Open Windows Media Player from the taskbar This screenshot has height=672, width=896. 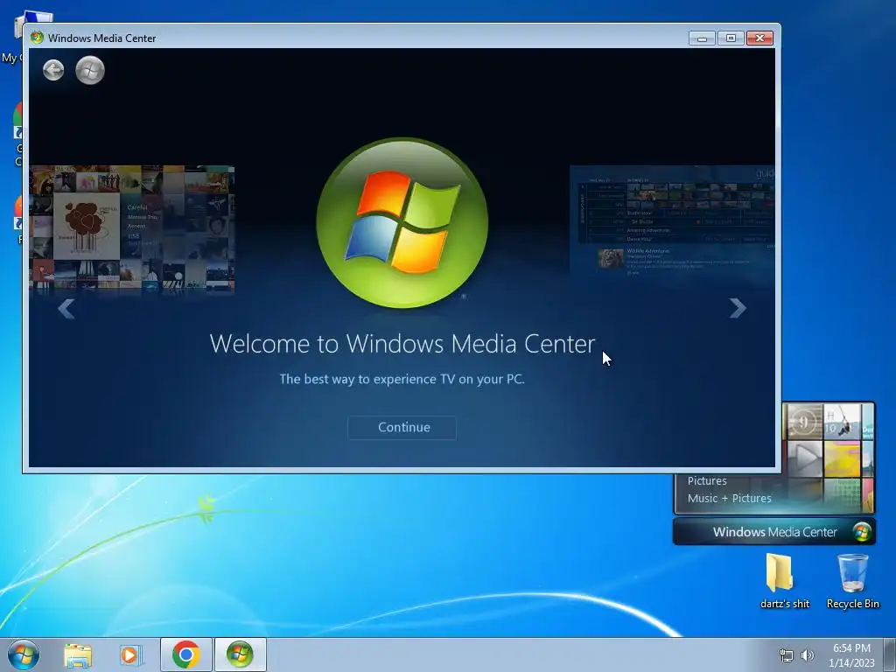(130, 655)
